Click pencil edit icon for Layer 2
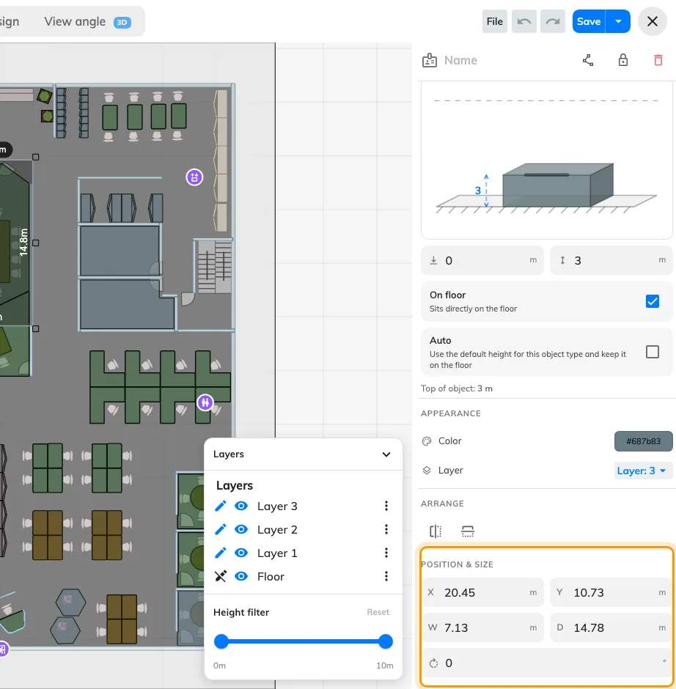This screenshot has width=676, height=689. point(221,529)
